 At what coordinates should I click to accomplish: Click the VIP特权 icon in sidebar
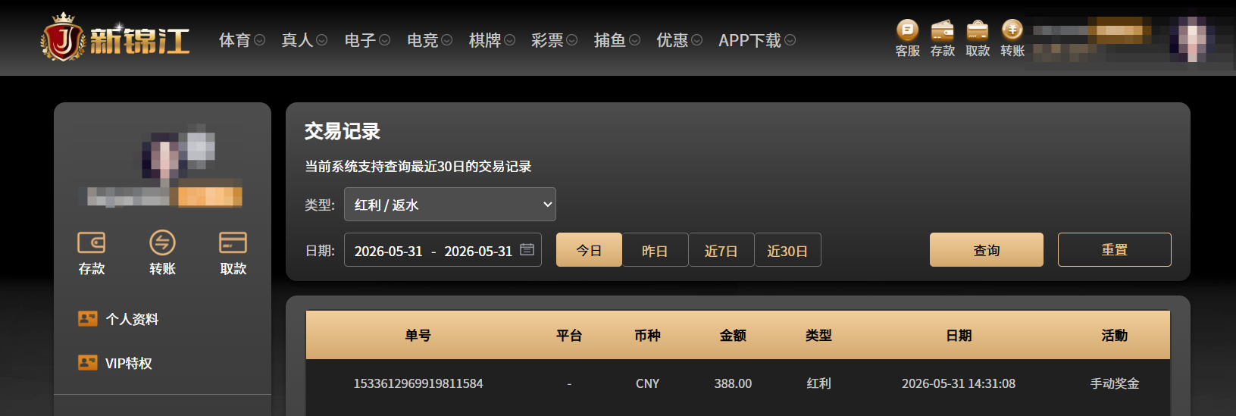[x=88, y=363]
